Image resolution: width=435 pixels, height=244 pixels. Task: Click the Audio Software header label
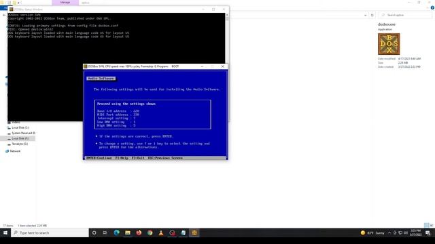(101, 79)
